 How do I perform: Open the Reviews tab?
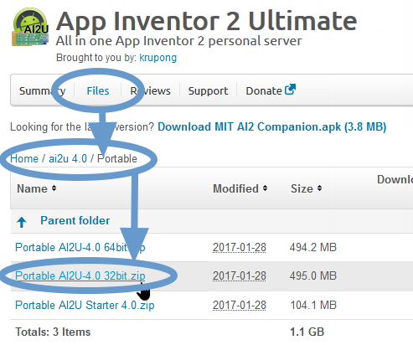(150, 91)
